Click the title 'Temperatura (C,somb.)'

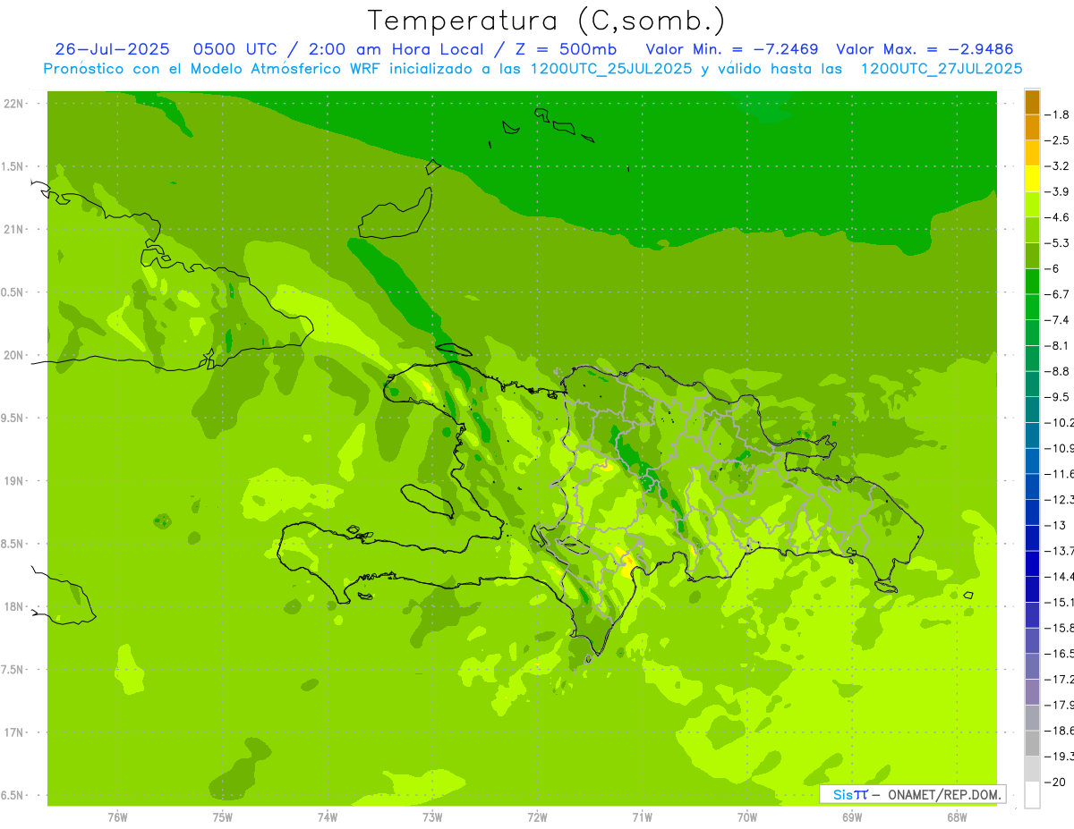click(546, 21)
